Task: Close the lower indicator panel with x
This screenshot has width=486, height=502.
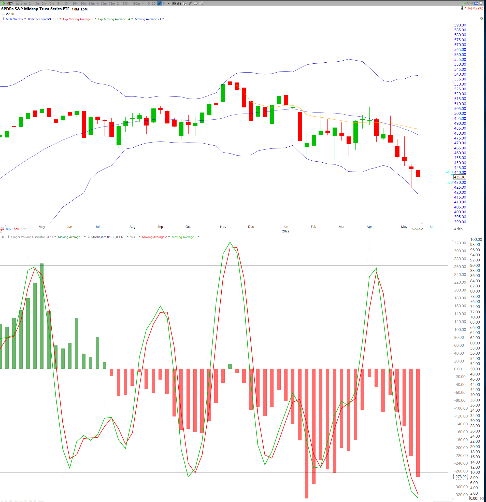Action: [x=3, y=237]
